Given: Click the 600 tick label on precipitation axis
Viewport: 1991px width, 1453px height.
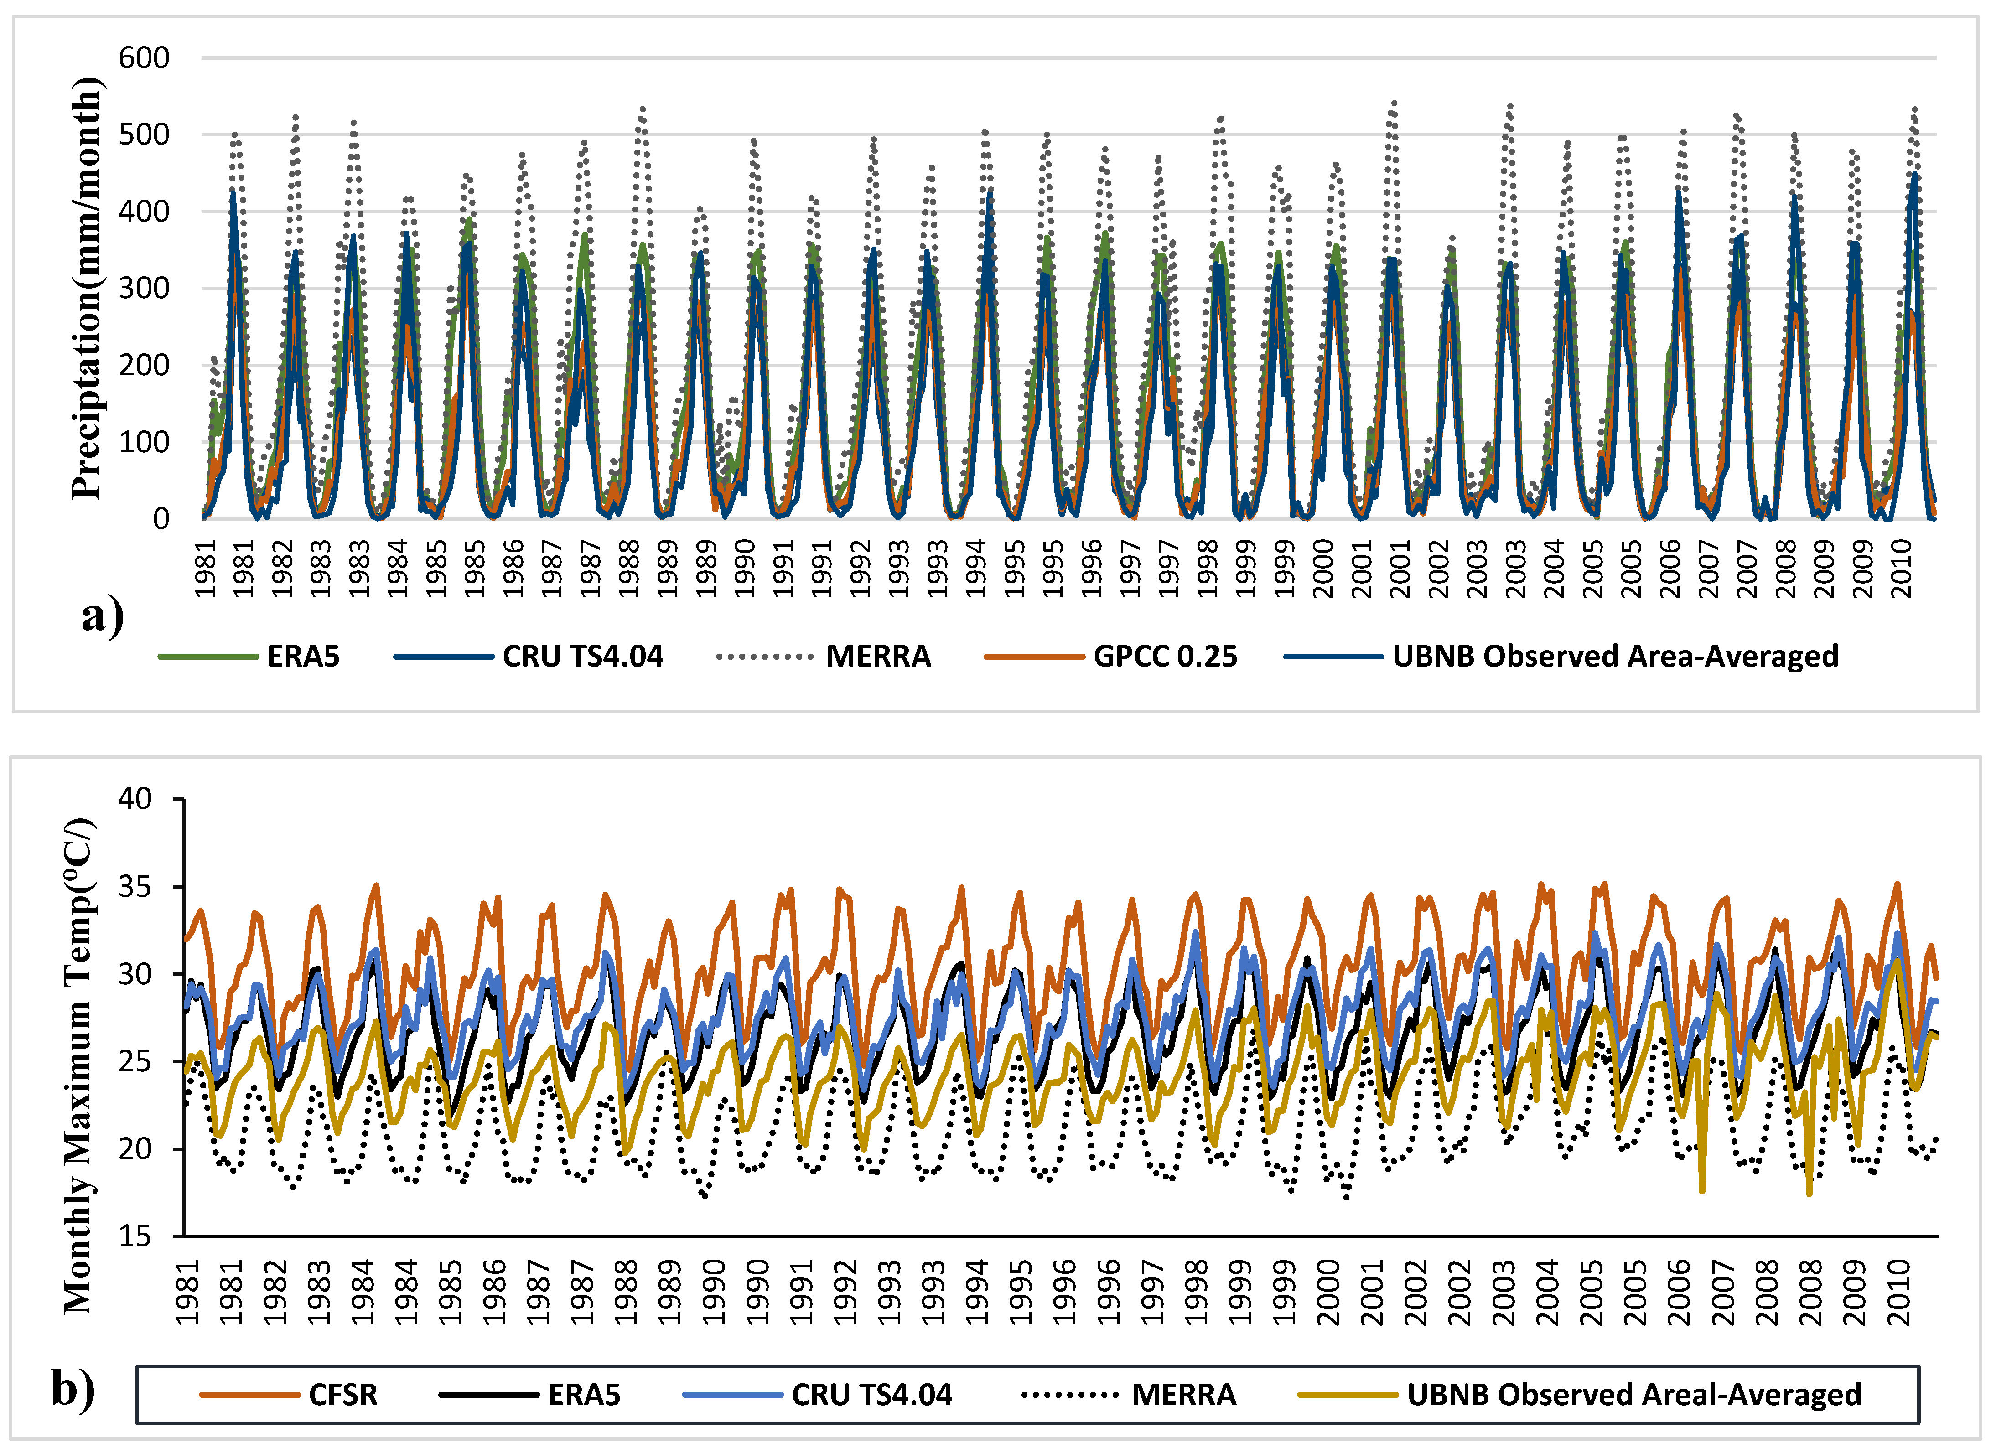Looking at the screenshot, I should tap(143, 58).
